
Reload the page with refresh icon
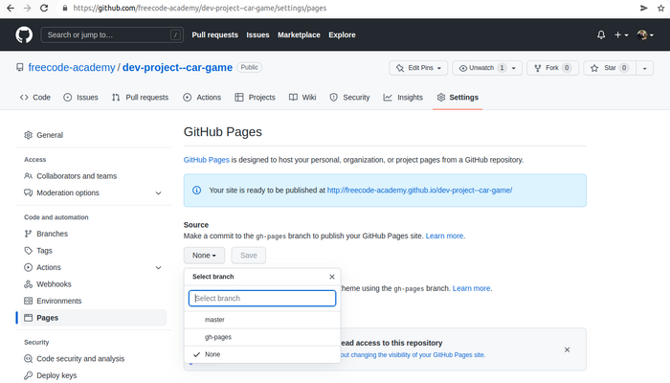click(x=44, y=8)
